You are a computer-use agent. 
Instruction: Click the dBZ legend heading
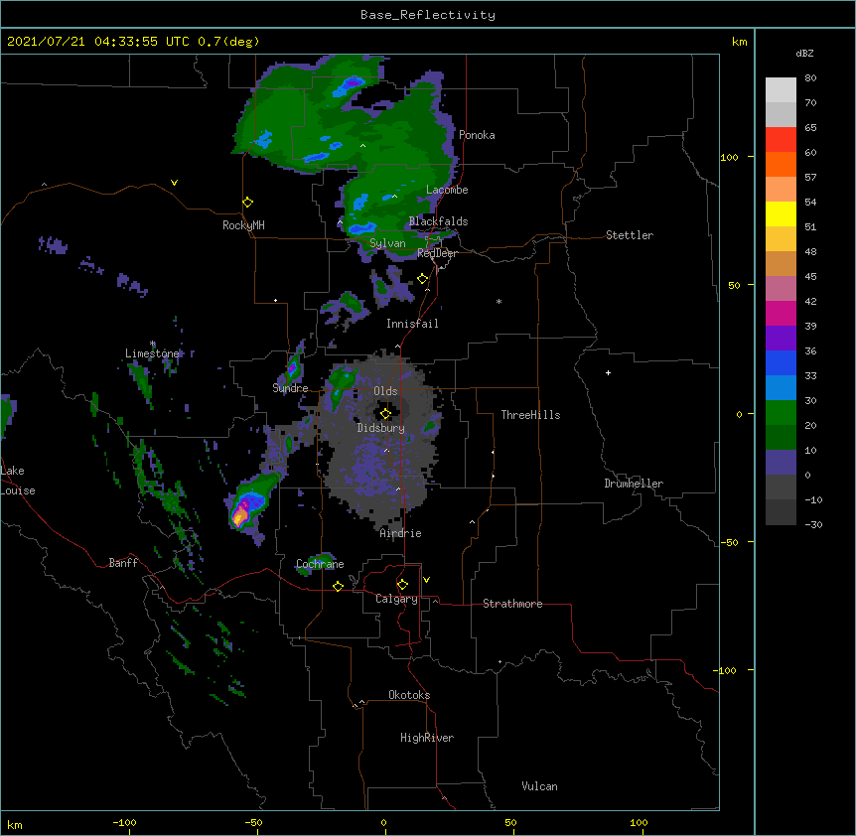(804, 54)
